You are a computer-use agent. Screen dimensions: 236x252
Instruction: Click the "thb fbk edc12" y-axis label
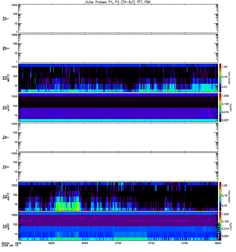point(6,78)
